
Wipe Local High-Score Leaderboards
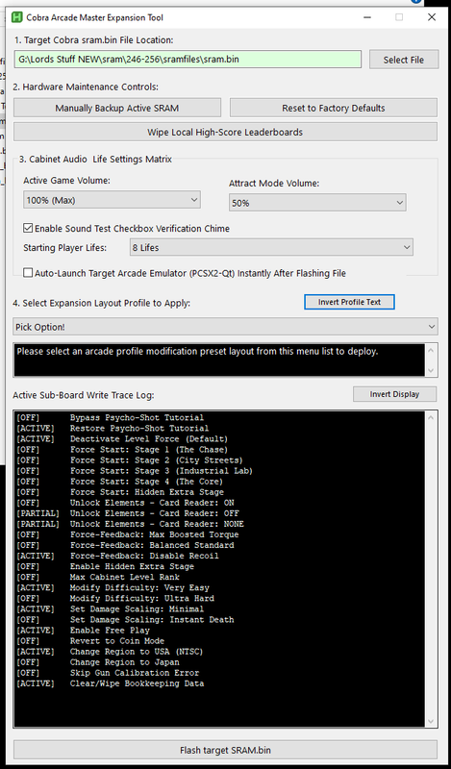225,132
